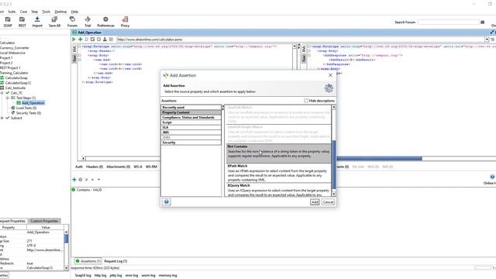Image resolution: width=496 pixels, height=279 pixels.
Task: Open the SoapUI log tab
Action: (x=83, y=276)
